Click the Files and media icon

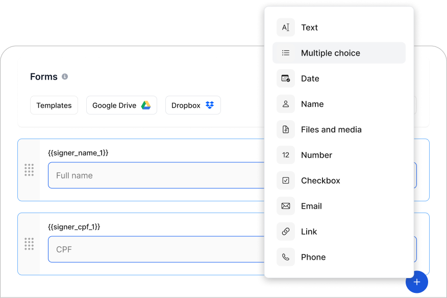pyautogui.click(x=286, y=130)
